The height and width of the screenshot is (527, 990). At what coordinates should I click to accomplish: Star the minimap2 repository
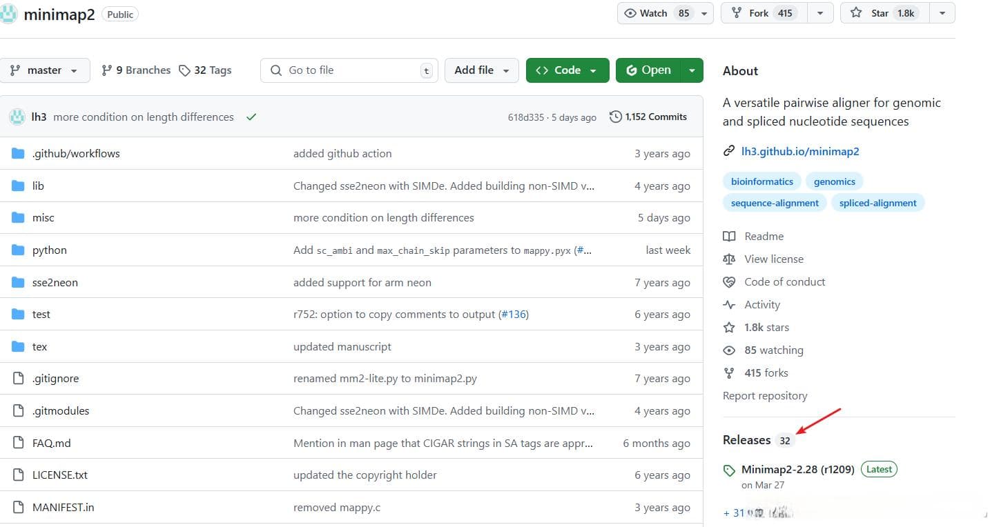coord(884,13)
